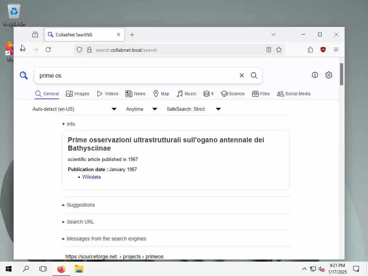Open the Windows Start menu
368x276 pixels.
click(9, 269)
